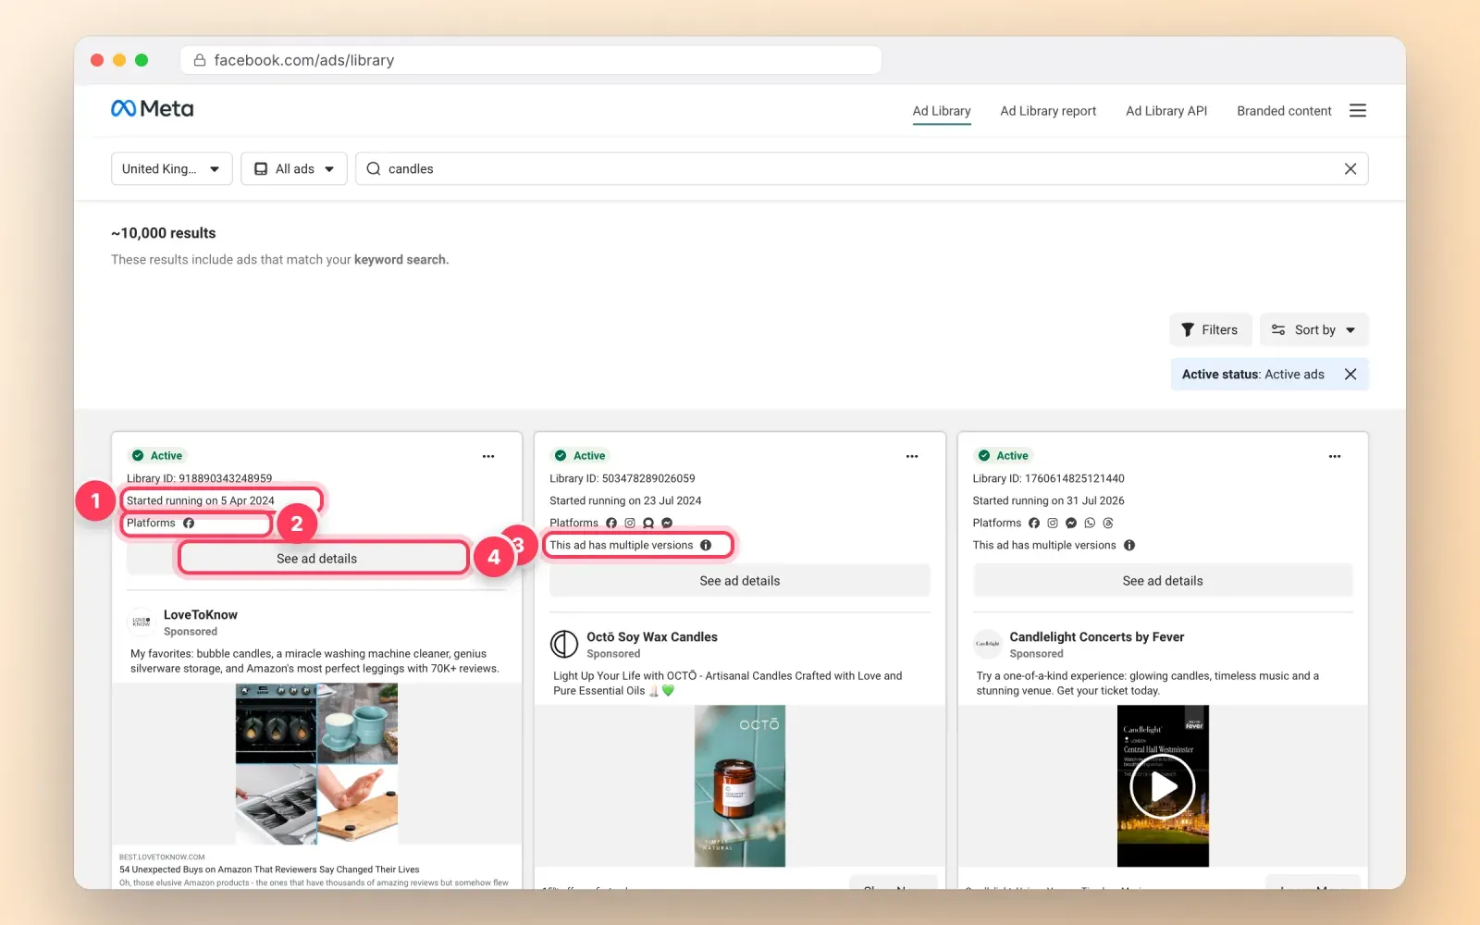Click Facebook platform icon on LoveToKnow ad

[189, 523]
